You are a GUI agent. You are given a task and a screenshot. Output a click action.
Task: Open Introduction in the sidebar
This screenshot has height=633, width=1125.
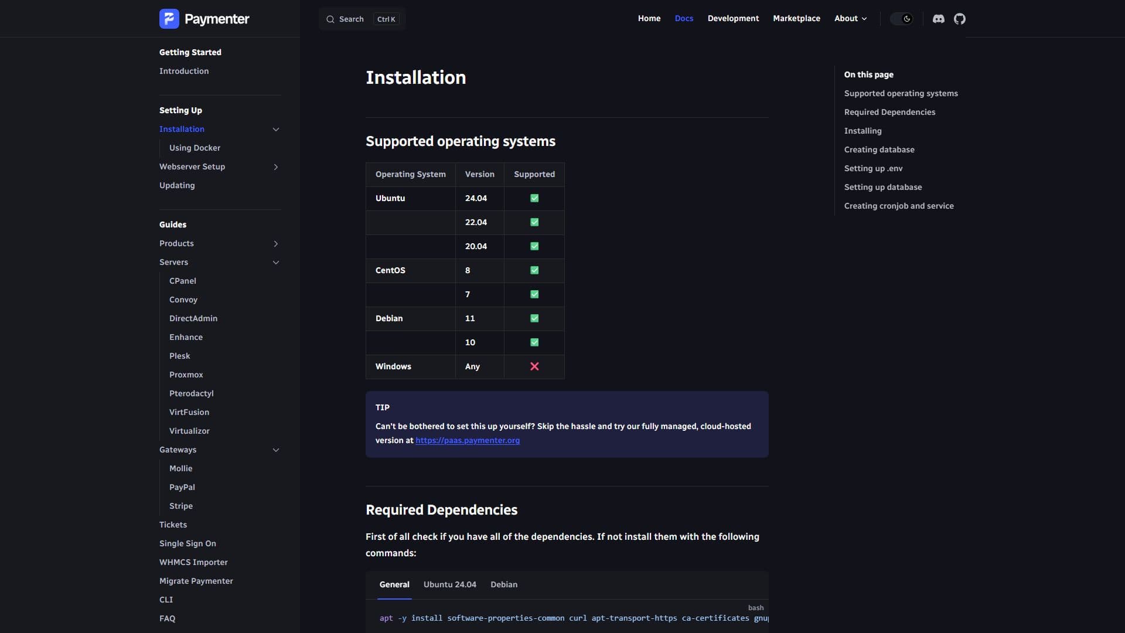[x=184, y=71]
